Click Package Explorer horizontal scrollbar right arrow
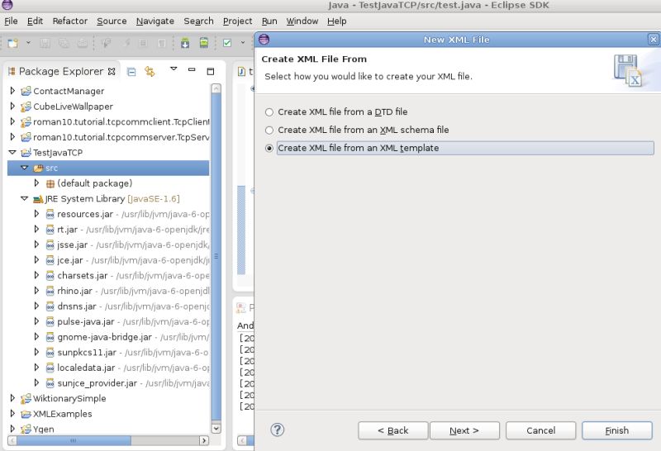 click(204, 440)
